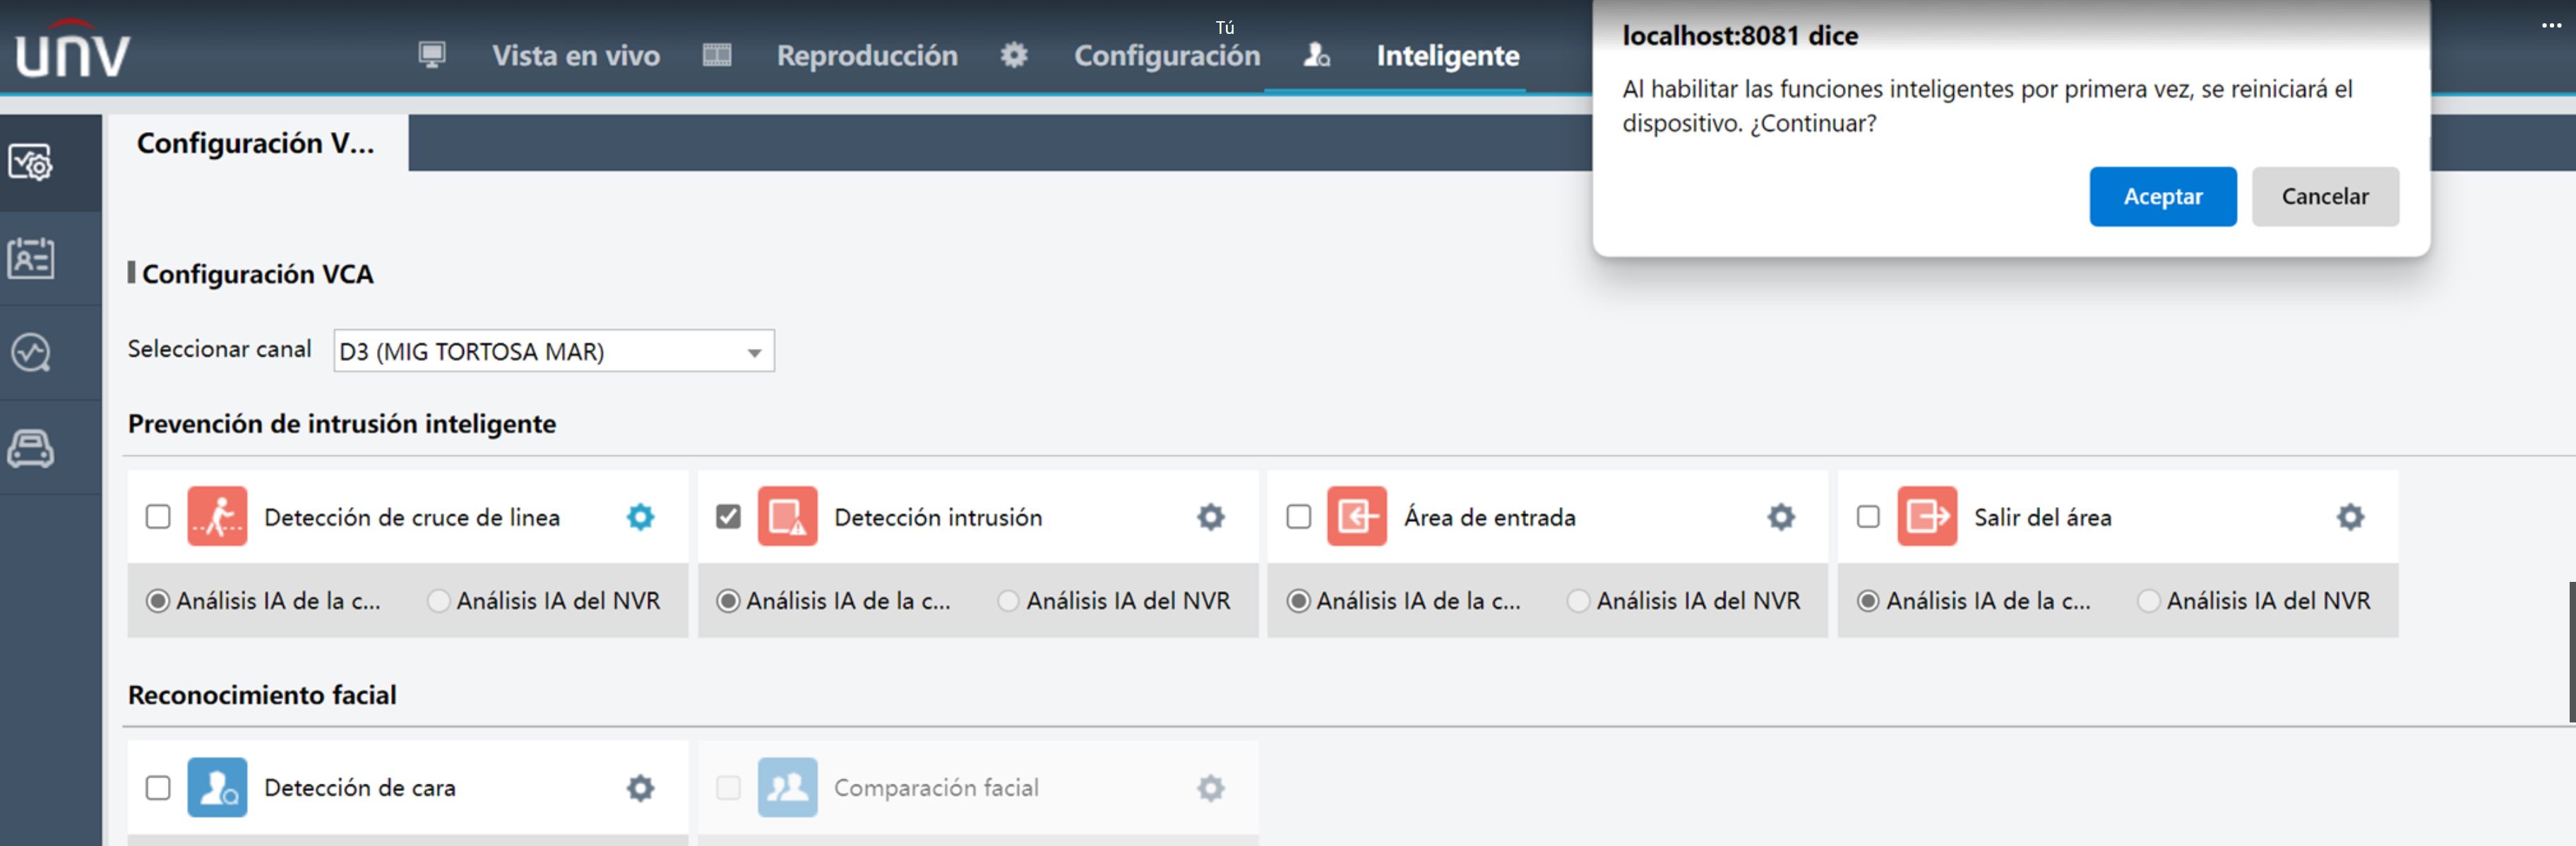The image size is (2576, 846).
Task: Open the Seleccionar canal dropdown
Action: click(554, 351)
